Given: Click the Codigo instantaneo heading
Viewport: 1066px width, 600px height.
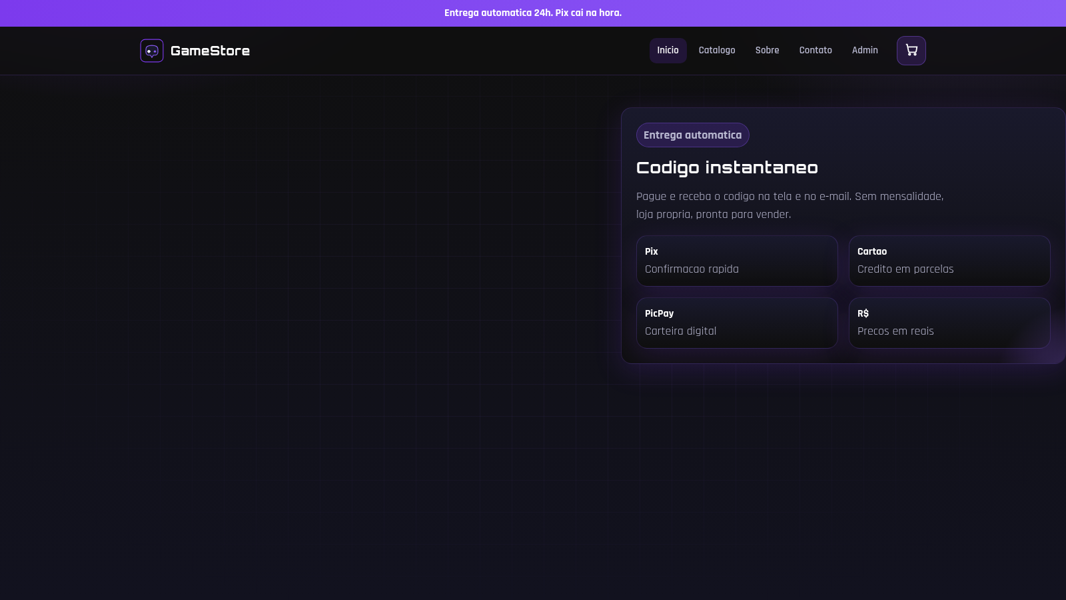Looking at the screenshot, I should pyautogui.click(x=727, y=167).
